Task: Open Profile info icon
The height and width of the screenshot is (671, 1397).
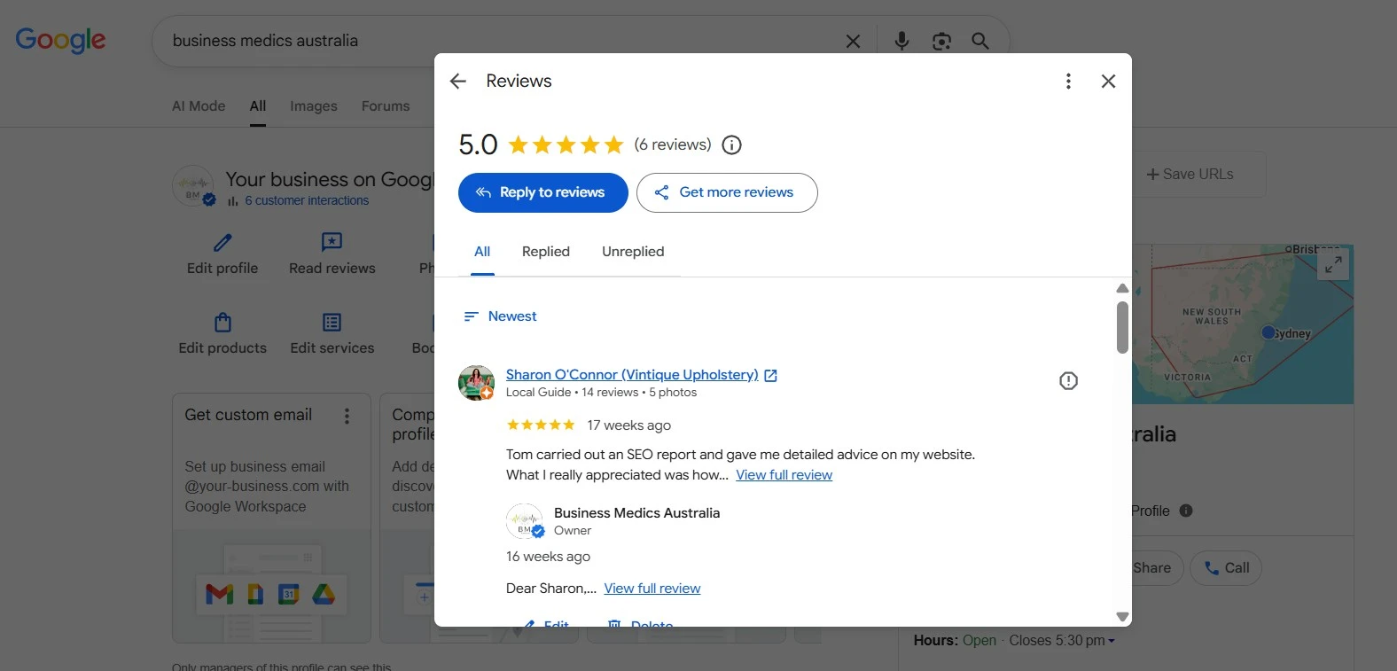Action: coord(1186,511)
